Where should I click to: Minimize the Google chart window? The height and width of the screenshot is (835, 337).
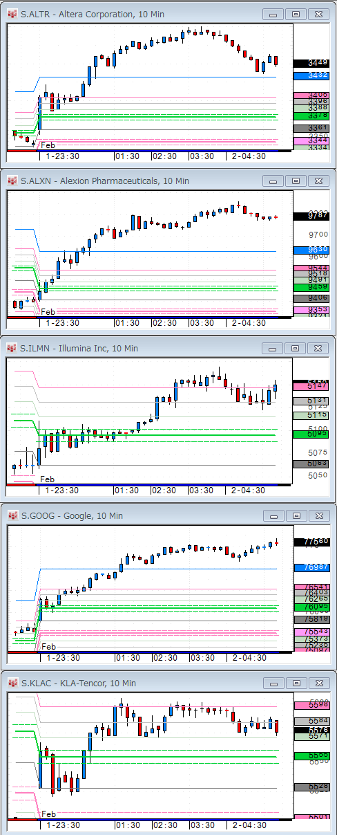point(274,516)
